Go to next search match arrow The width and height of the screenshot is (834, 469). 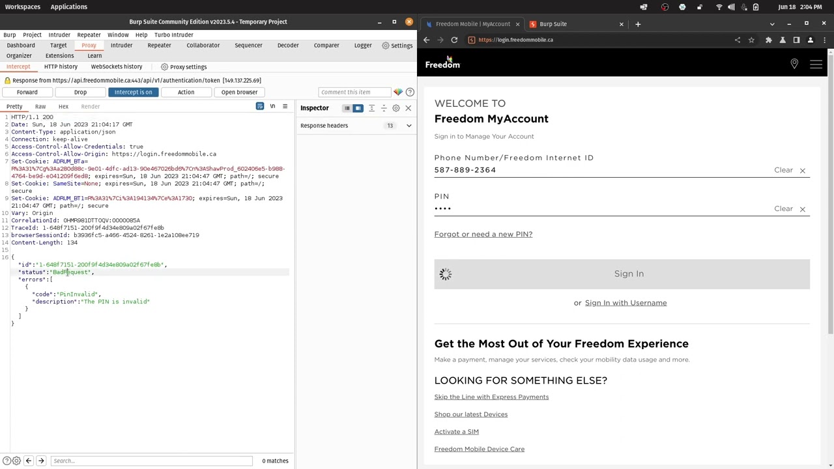click(x=40, y=461)
